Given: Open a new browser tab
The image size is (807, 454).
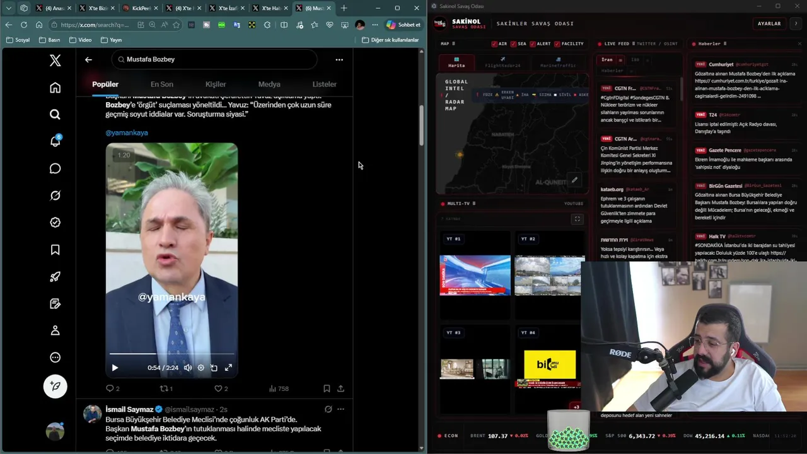Looking at the screenshot, I should [x=344, y=8].
